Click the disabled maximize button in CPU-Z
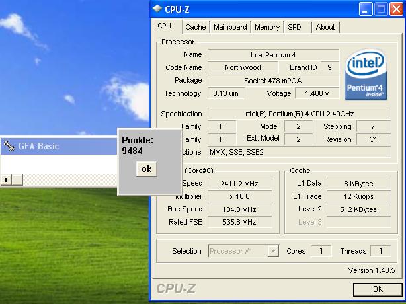The width and height of the screenshot is (406, 304). [381, 9]
